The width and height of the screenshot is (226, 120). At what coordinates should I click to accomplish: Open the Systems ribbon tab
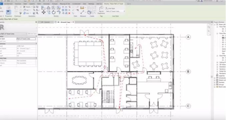click(32, 4)
